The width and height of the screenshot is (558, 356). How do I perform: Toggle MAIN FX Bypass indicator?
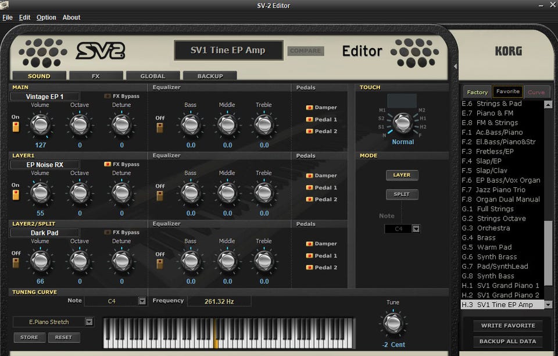click(107, 96)
